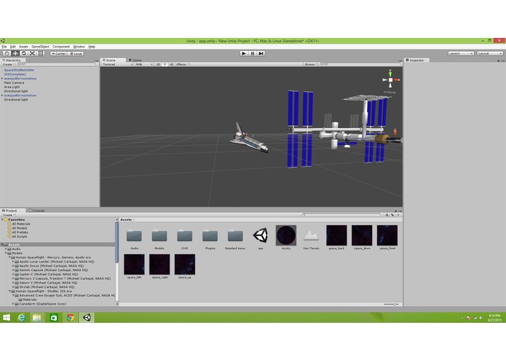Select the mysky skybox material thumbnail
The height and width of the screenshot is (360, 506).
tap(286, 235)
